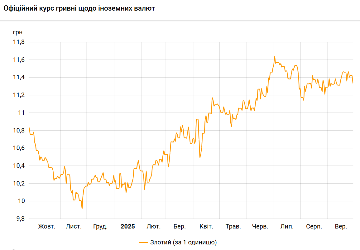Click the highest peak of the orange line
The height and width of the screenshot is (250, 360).
[275, 56]
